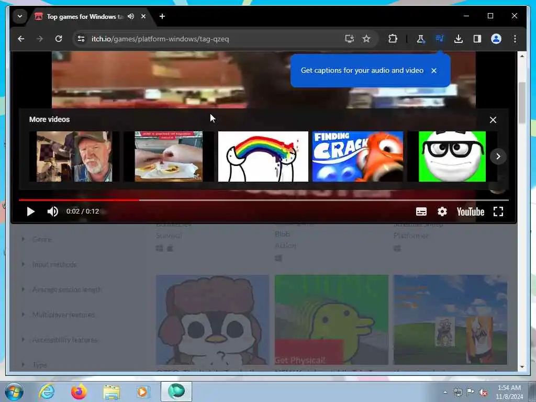Screen dimensions: 536x402
Task: Open the taskbar clock and date
Action: click(509, 392)
